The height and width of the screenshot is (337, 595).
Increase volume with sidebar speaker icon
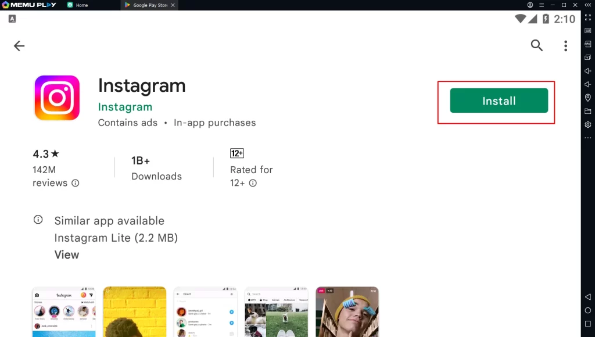(587, 71)
